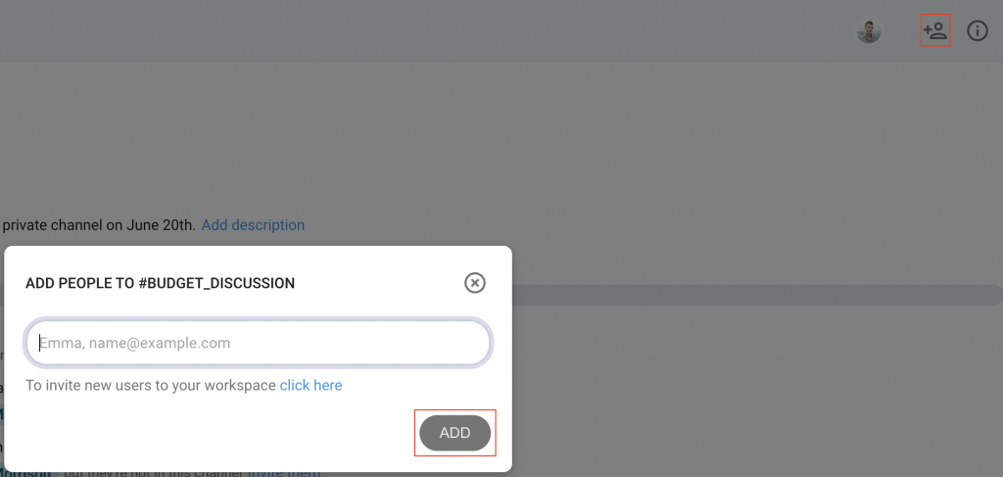The height and width of the screenshot is (477, 1003).
Task: Click "To invite new users to your workspace" text
Action: click(x=151, y=386)
